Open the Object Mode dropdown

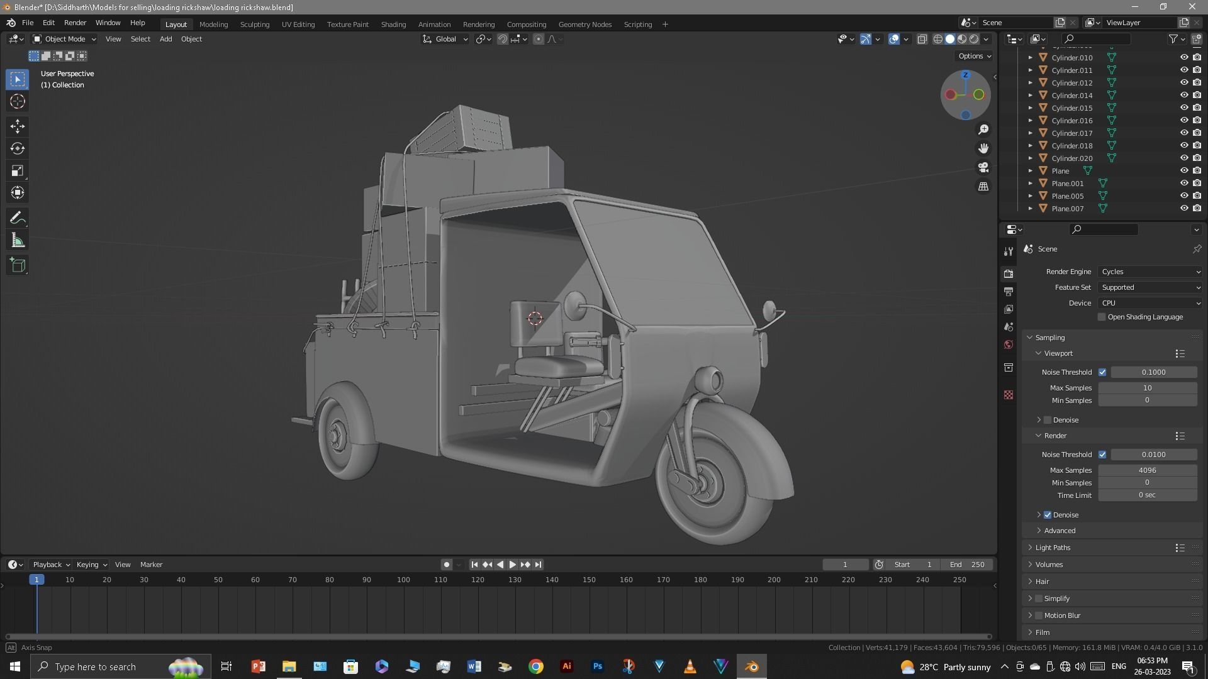[x=64, y=39]
